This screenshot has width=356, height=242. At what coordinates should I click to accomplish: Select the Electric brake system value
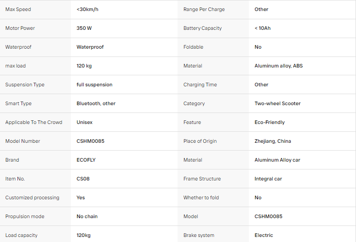click(x=264, y=235)
